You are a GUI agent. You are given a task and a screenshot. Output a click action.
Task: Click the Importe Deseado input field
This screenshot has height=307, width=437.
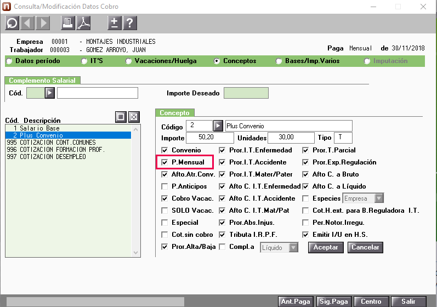246,93
